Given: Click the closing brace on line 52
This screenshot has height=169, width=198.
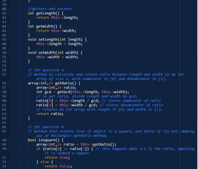Looking at the screenshot, I should (x=29, y=61).
